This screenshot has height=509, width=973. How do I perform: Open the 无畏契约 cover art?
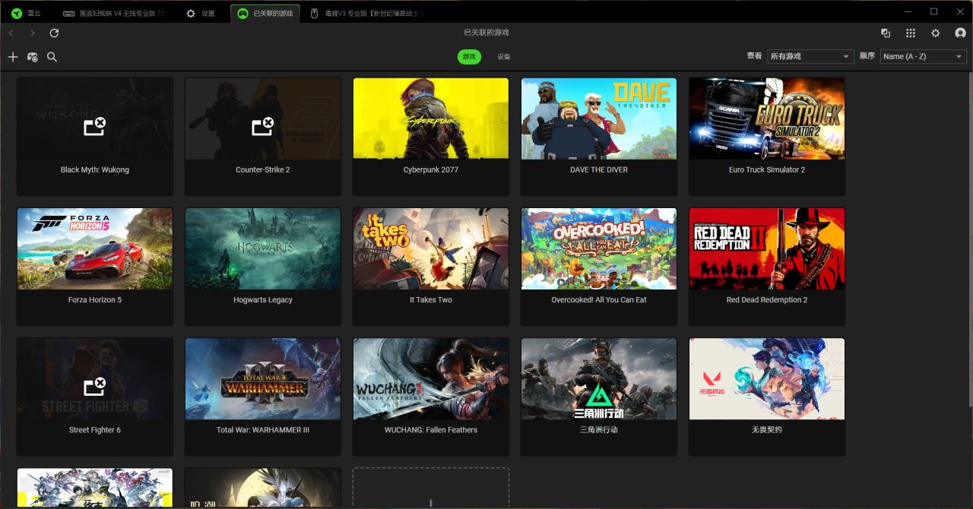(767, 378)
